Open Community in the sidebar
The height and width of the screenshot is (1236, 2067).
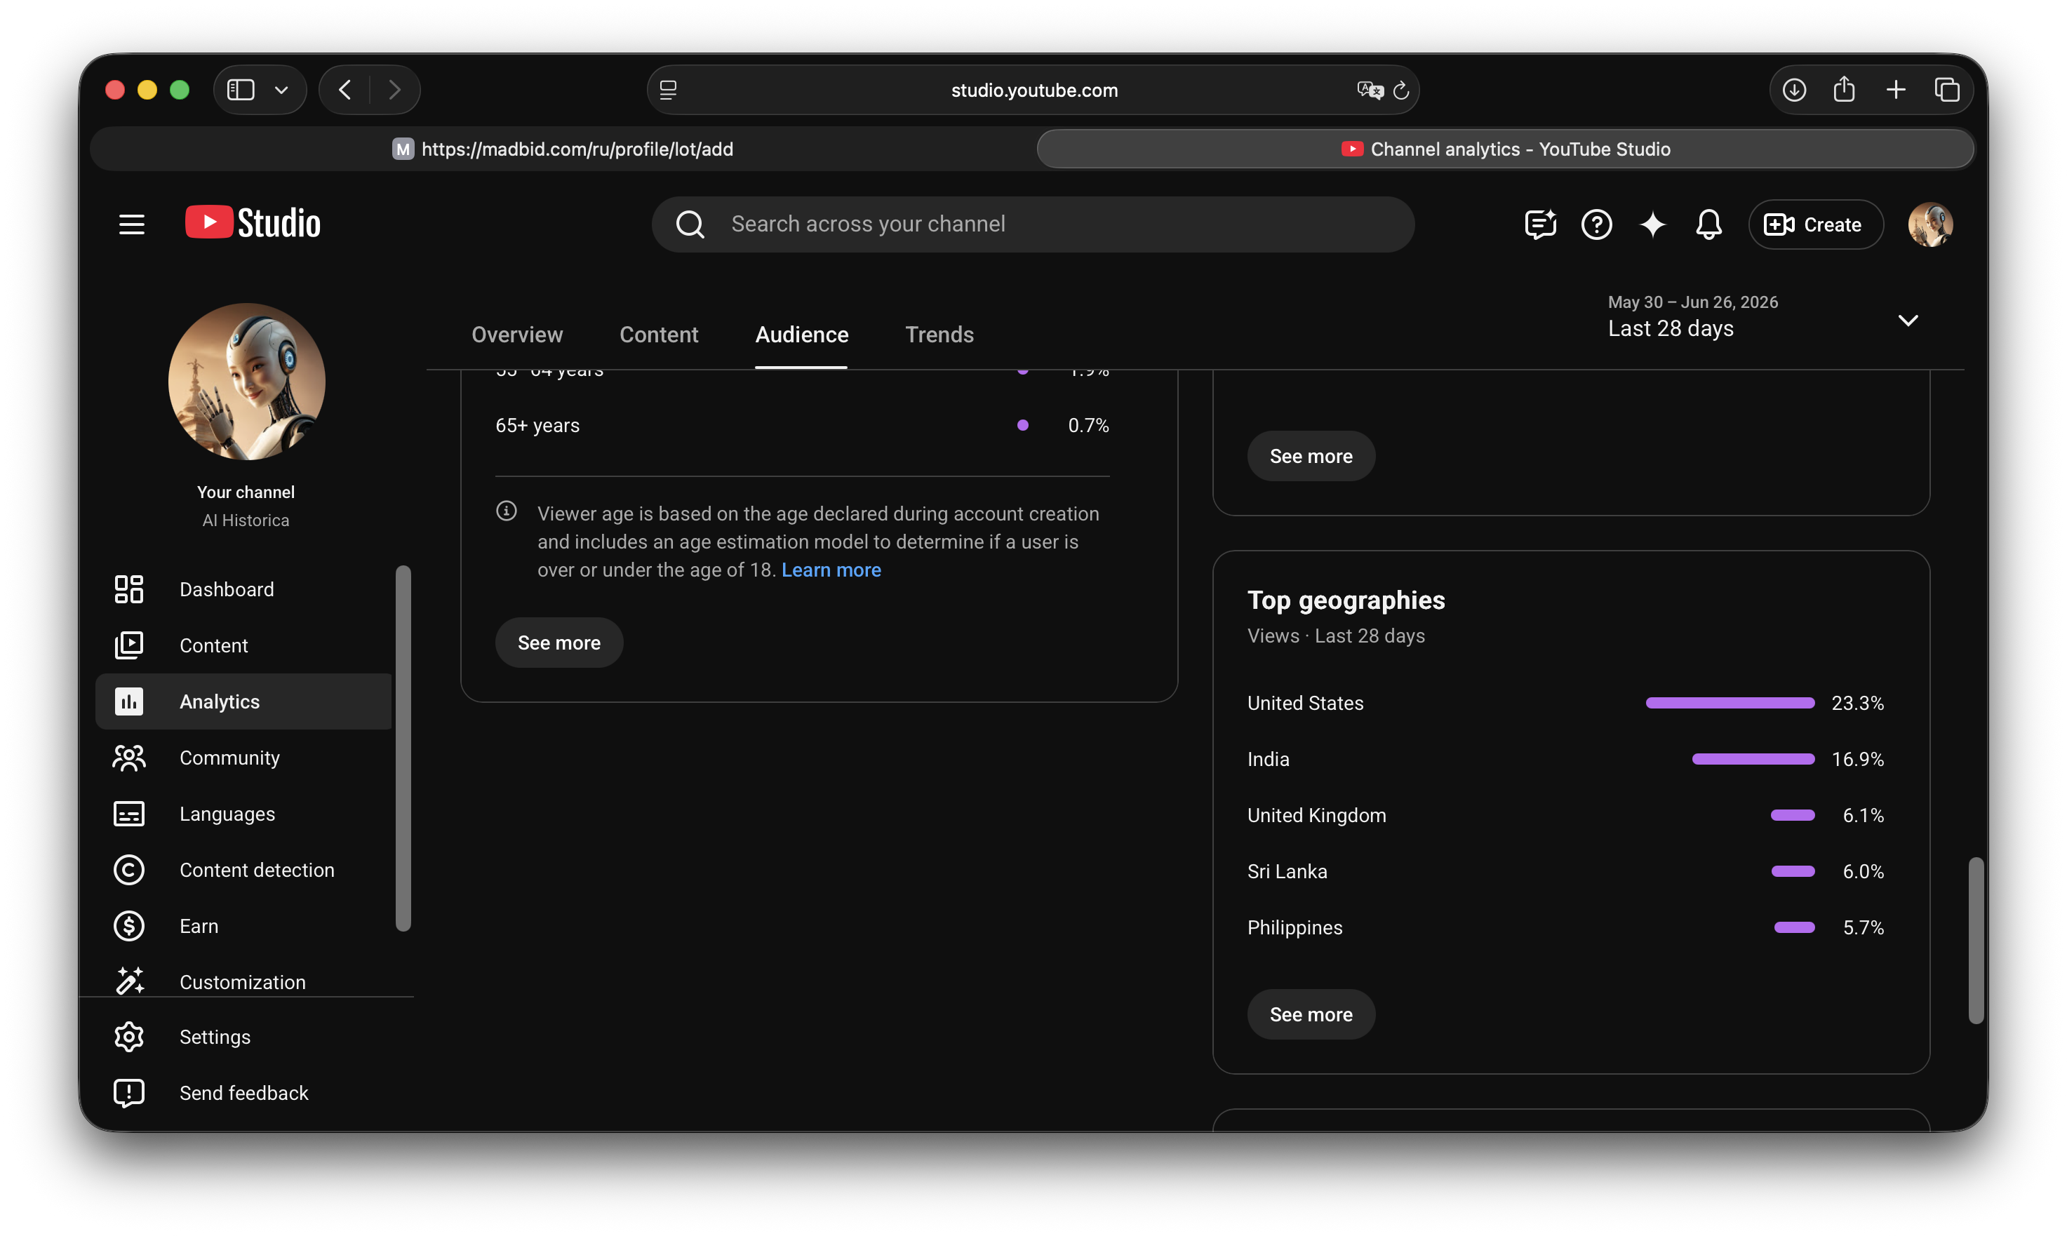[243, 757]
